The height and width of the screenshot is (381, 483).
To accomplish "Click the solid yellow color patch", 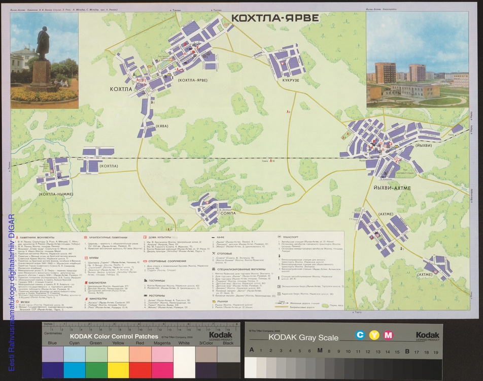I will coord(118,370).
